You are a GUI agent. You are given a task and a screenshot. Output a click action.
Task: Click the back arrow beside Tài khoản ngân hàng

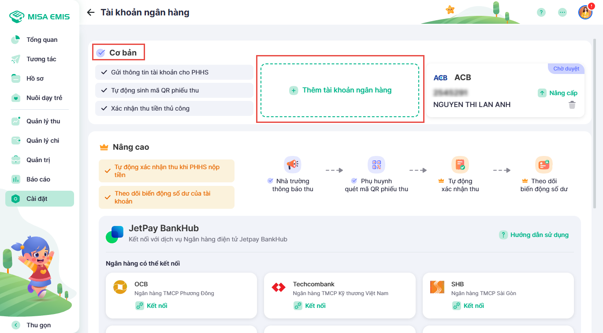tap(91, 12)
